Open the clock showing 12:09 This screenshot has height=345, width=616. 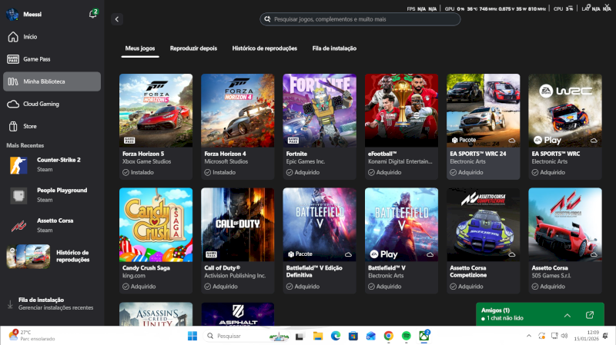point(587,336)
